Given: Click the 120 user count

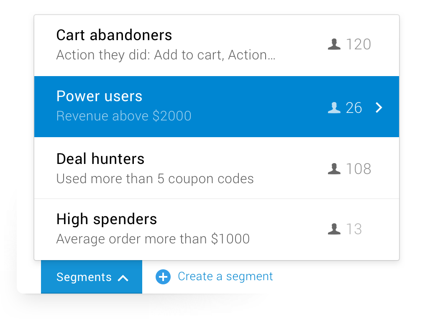Looking at the screenshot, I should [x=358, y=44].
